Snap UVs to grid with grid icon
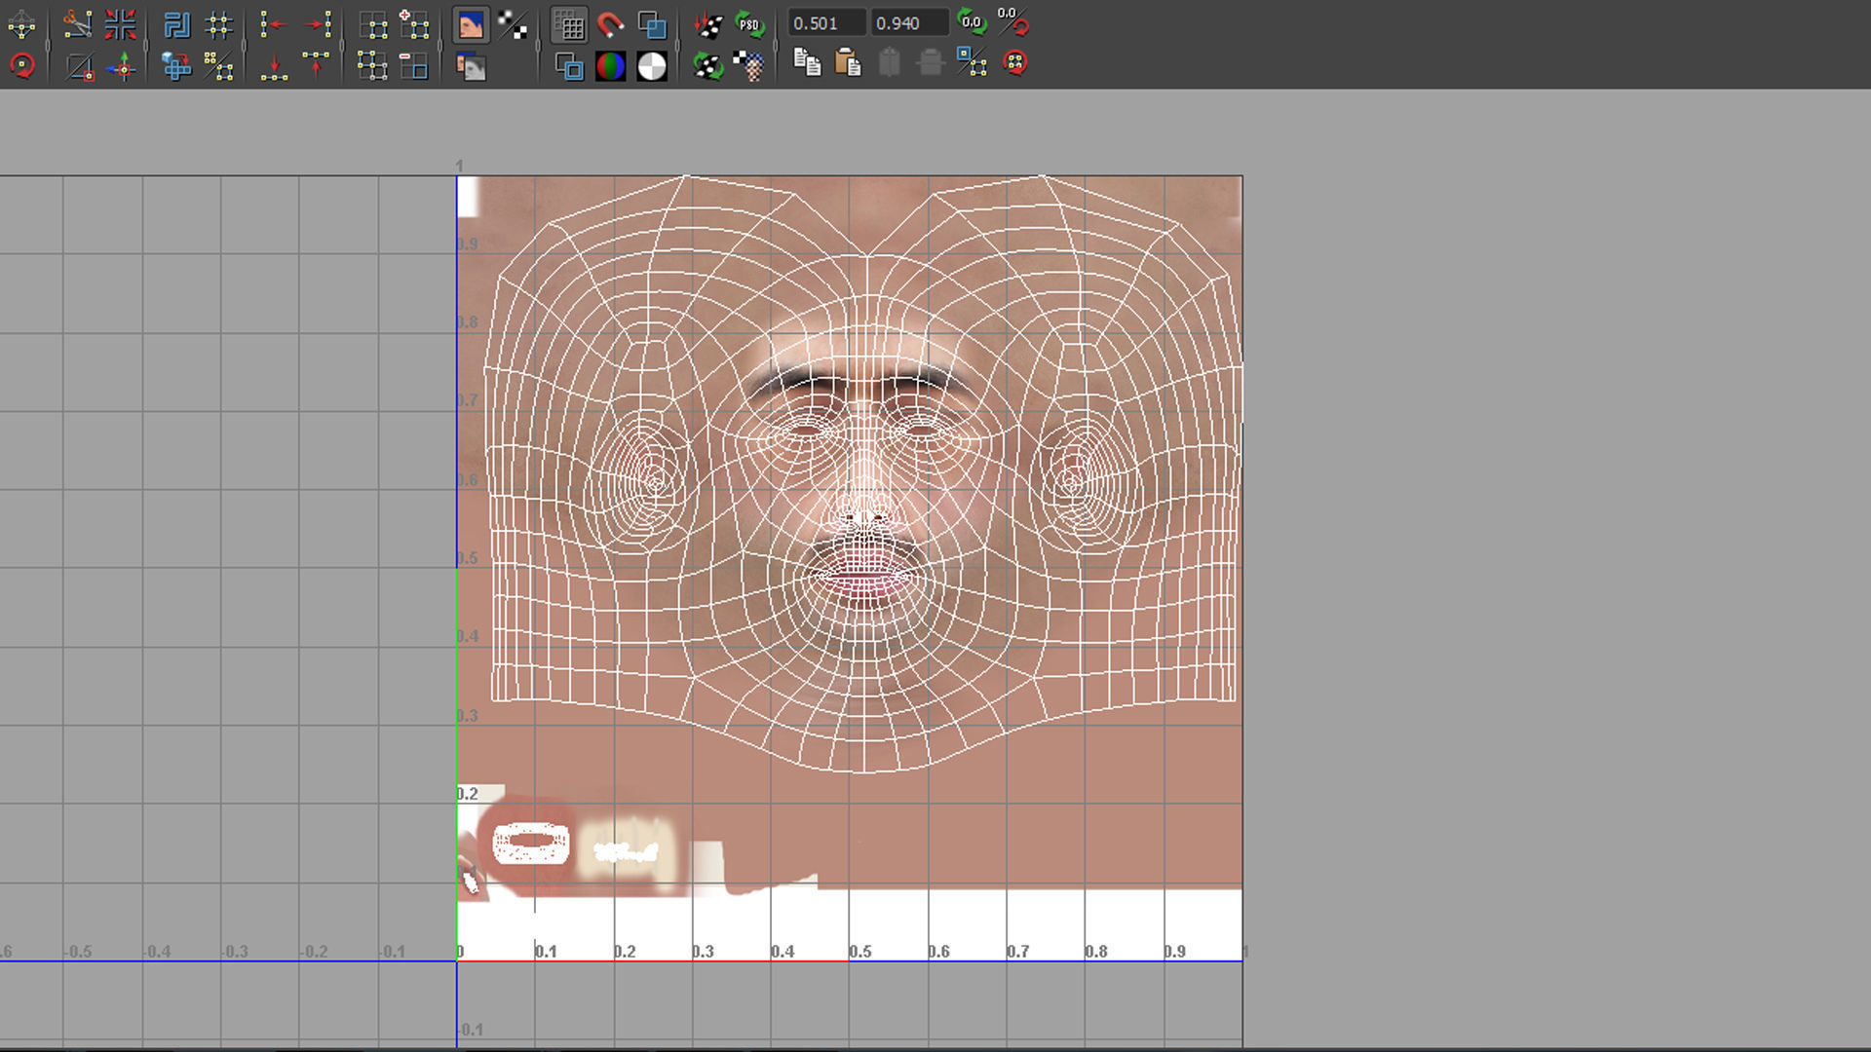1871x1052 pixels. coord(219,23)
